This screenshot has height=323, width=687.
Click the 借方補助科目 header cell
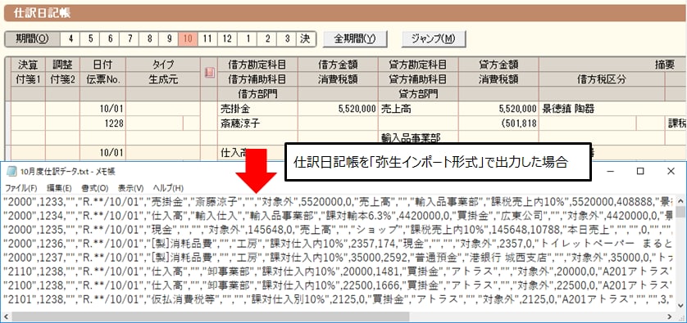tap(257, 79)
